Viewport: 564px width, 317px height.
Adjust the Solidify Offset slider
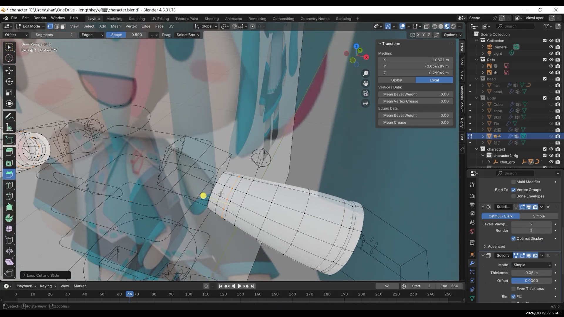click(531, 281)
